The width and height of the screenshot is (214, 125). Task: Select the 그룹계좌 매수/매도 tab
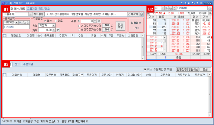point(18,9)
